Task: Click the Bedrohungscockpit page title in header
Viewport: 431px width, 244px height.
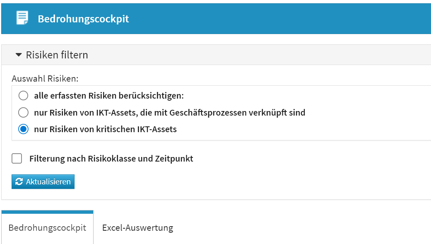Action: point(83,19)
